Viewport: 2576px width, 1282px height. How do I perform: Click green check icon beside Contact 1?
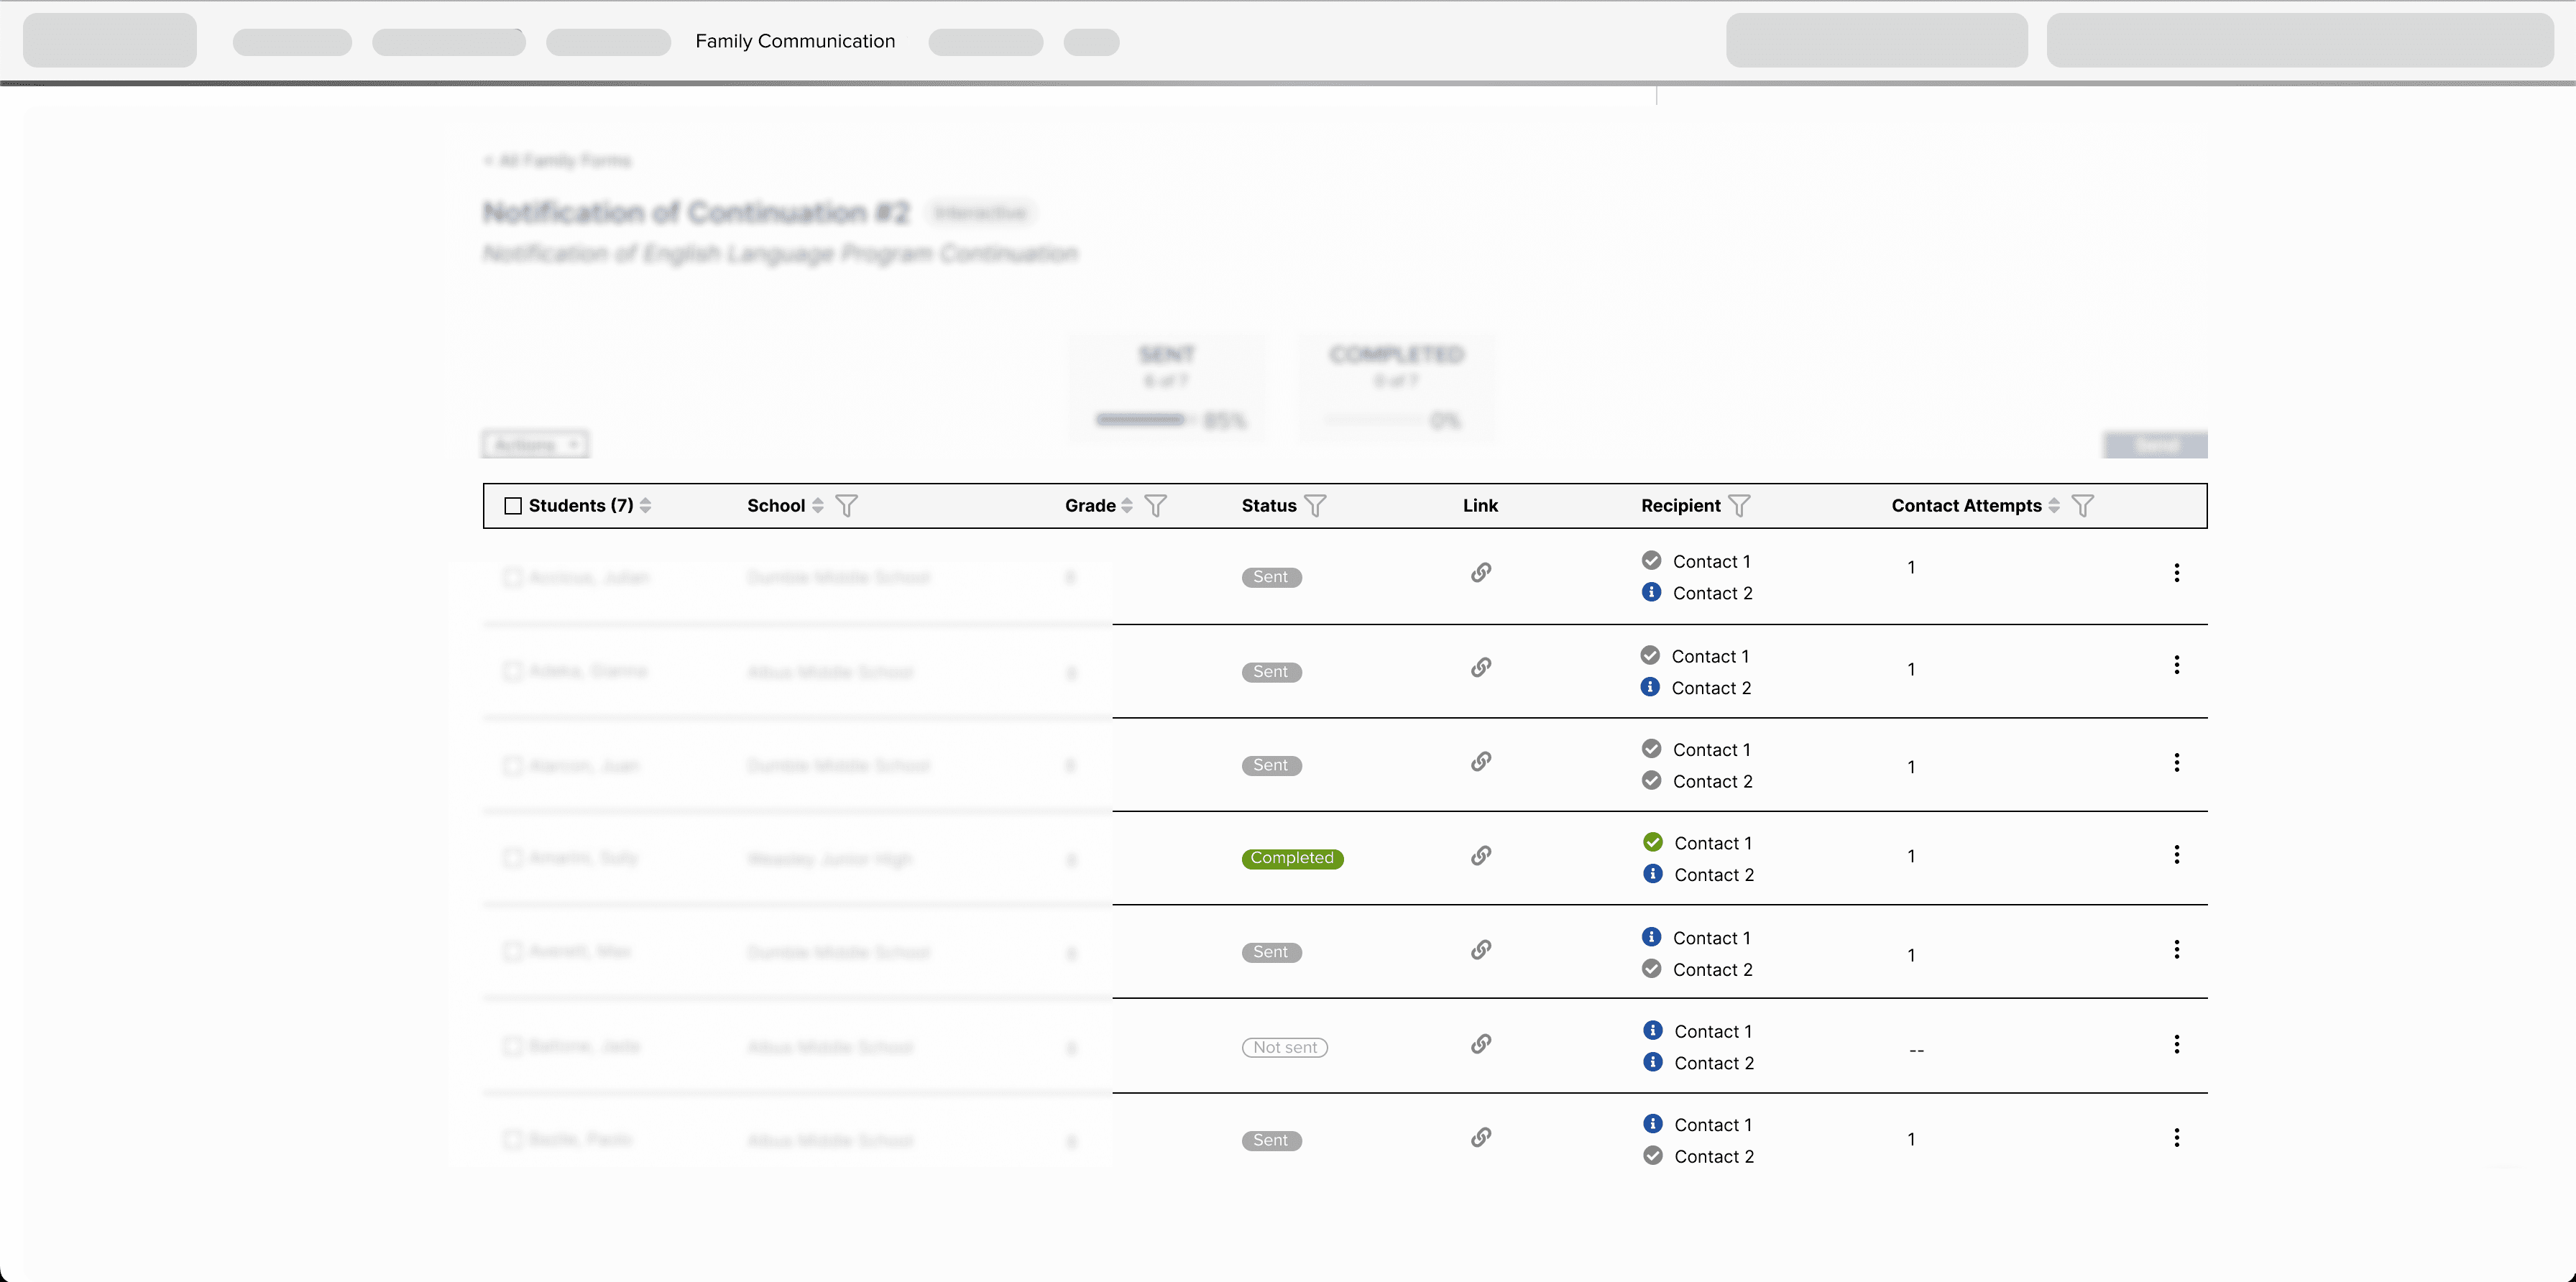coord(1653,842)
